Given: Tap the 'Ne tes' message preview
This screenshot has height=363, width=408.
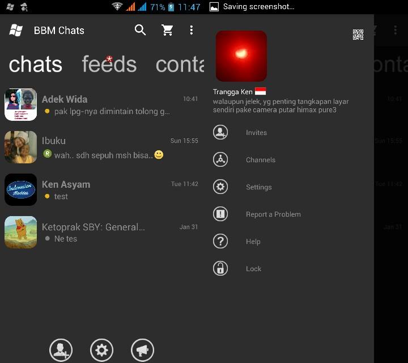Looking at the screenshot, I should [x=66, y=239].
